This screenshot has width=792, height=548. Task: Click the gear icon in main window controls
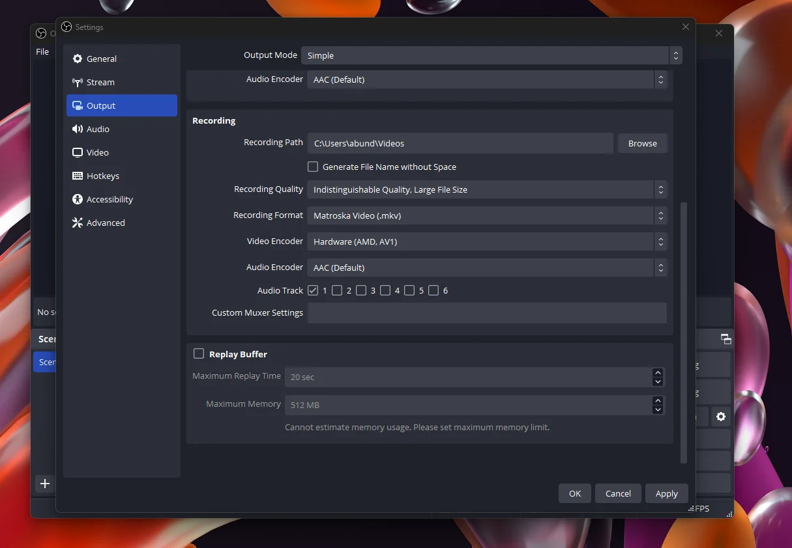coord(721,417)
